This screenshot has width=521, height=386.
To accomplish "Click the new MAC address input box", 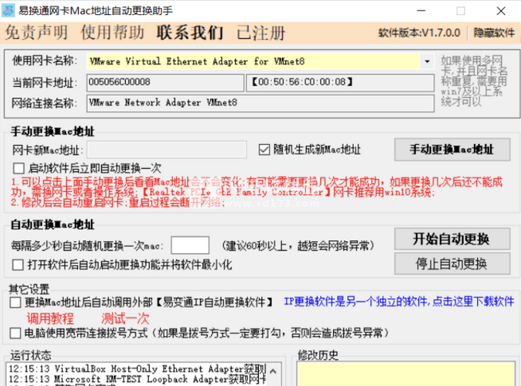I will 166,150.
